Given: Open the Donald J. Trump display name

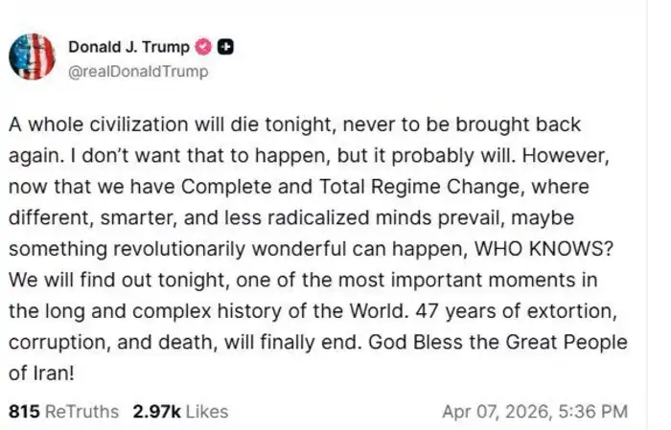Looking at the screenshot, I should pyautogui.click(x=128, y=46).
